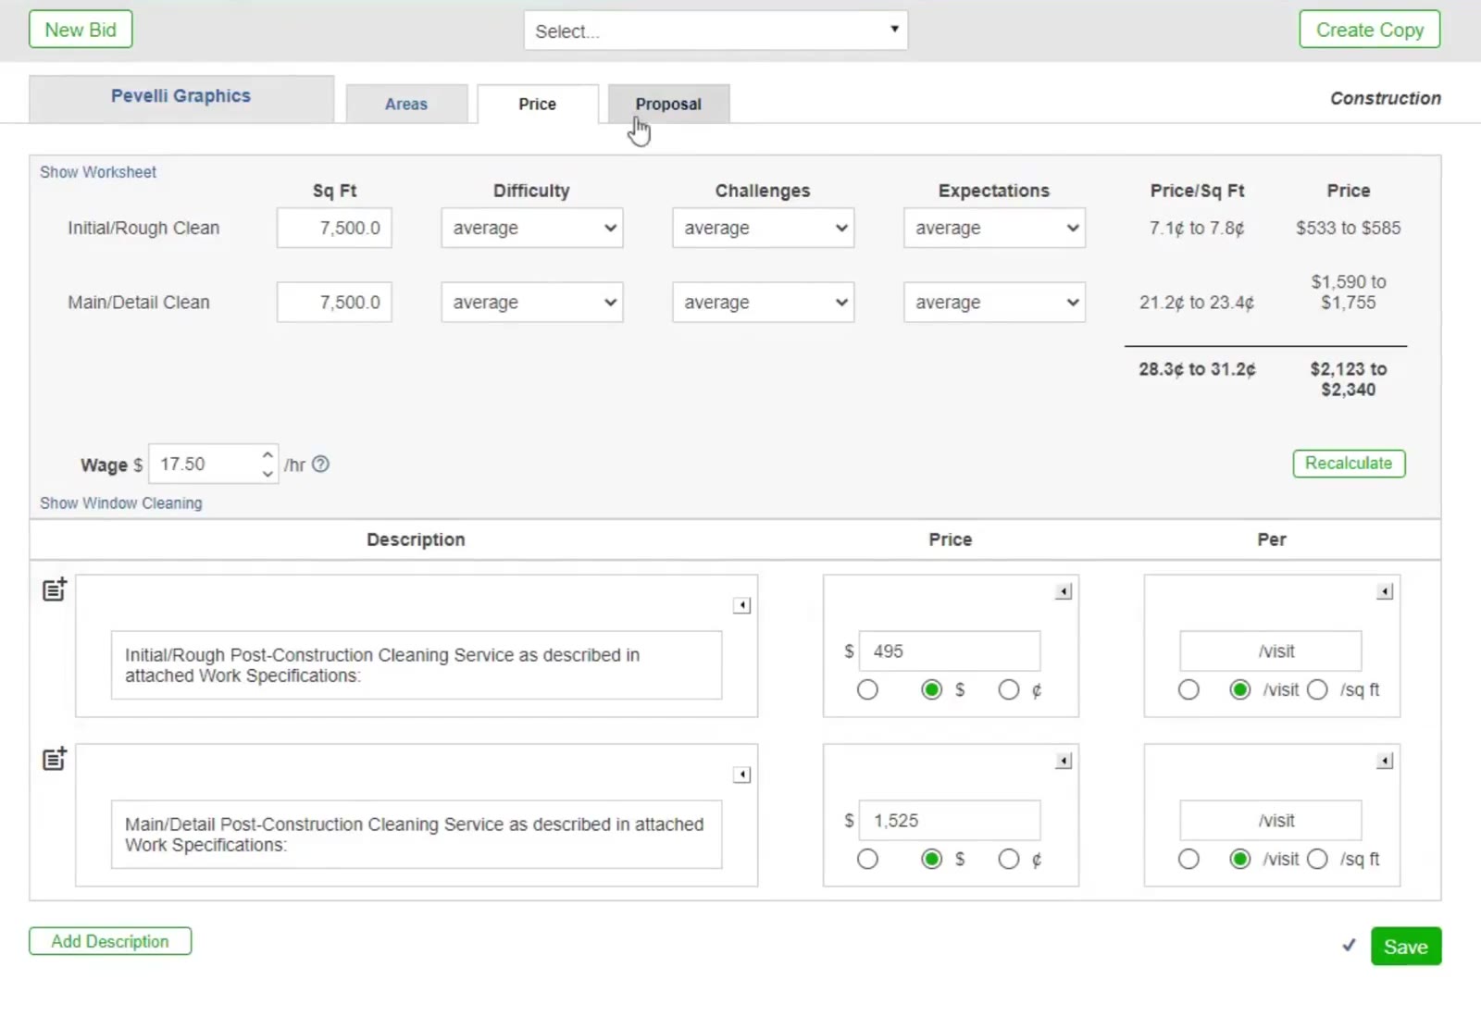Click the collapse arrow on Initial/Rough Per box

coord(1385,591)
